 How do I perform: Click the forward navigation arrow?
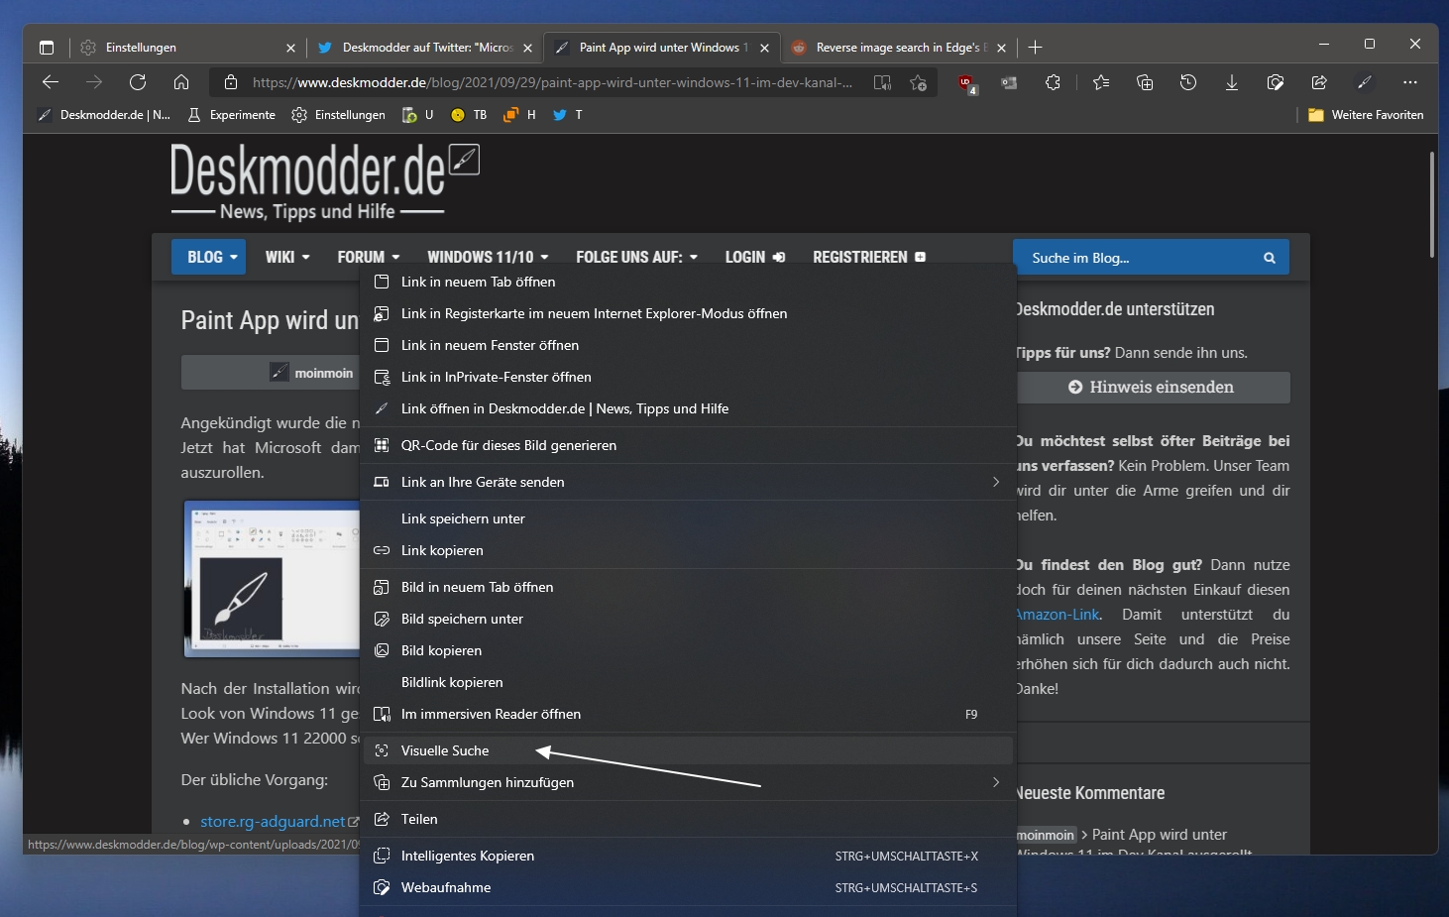coord(94,82)
